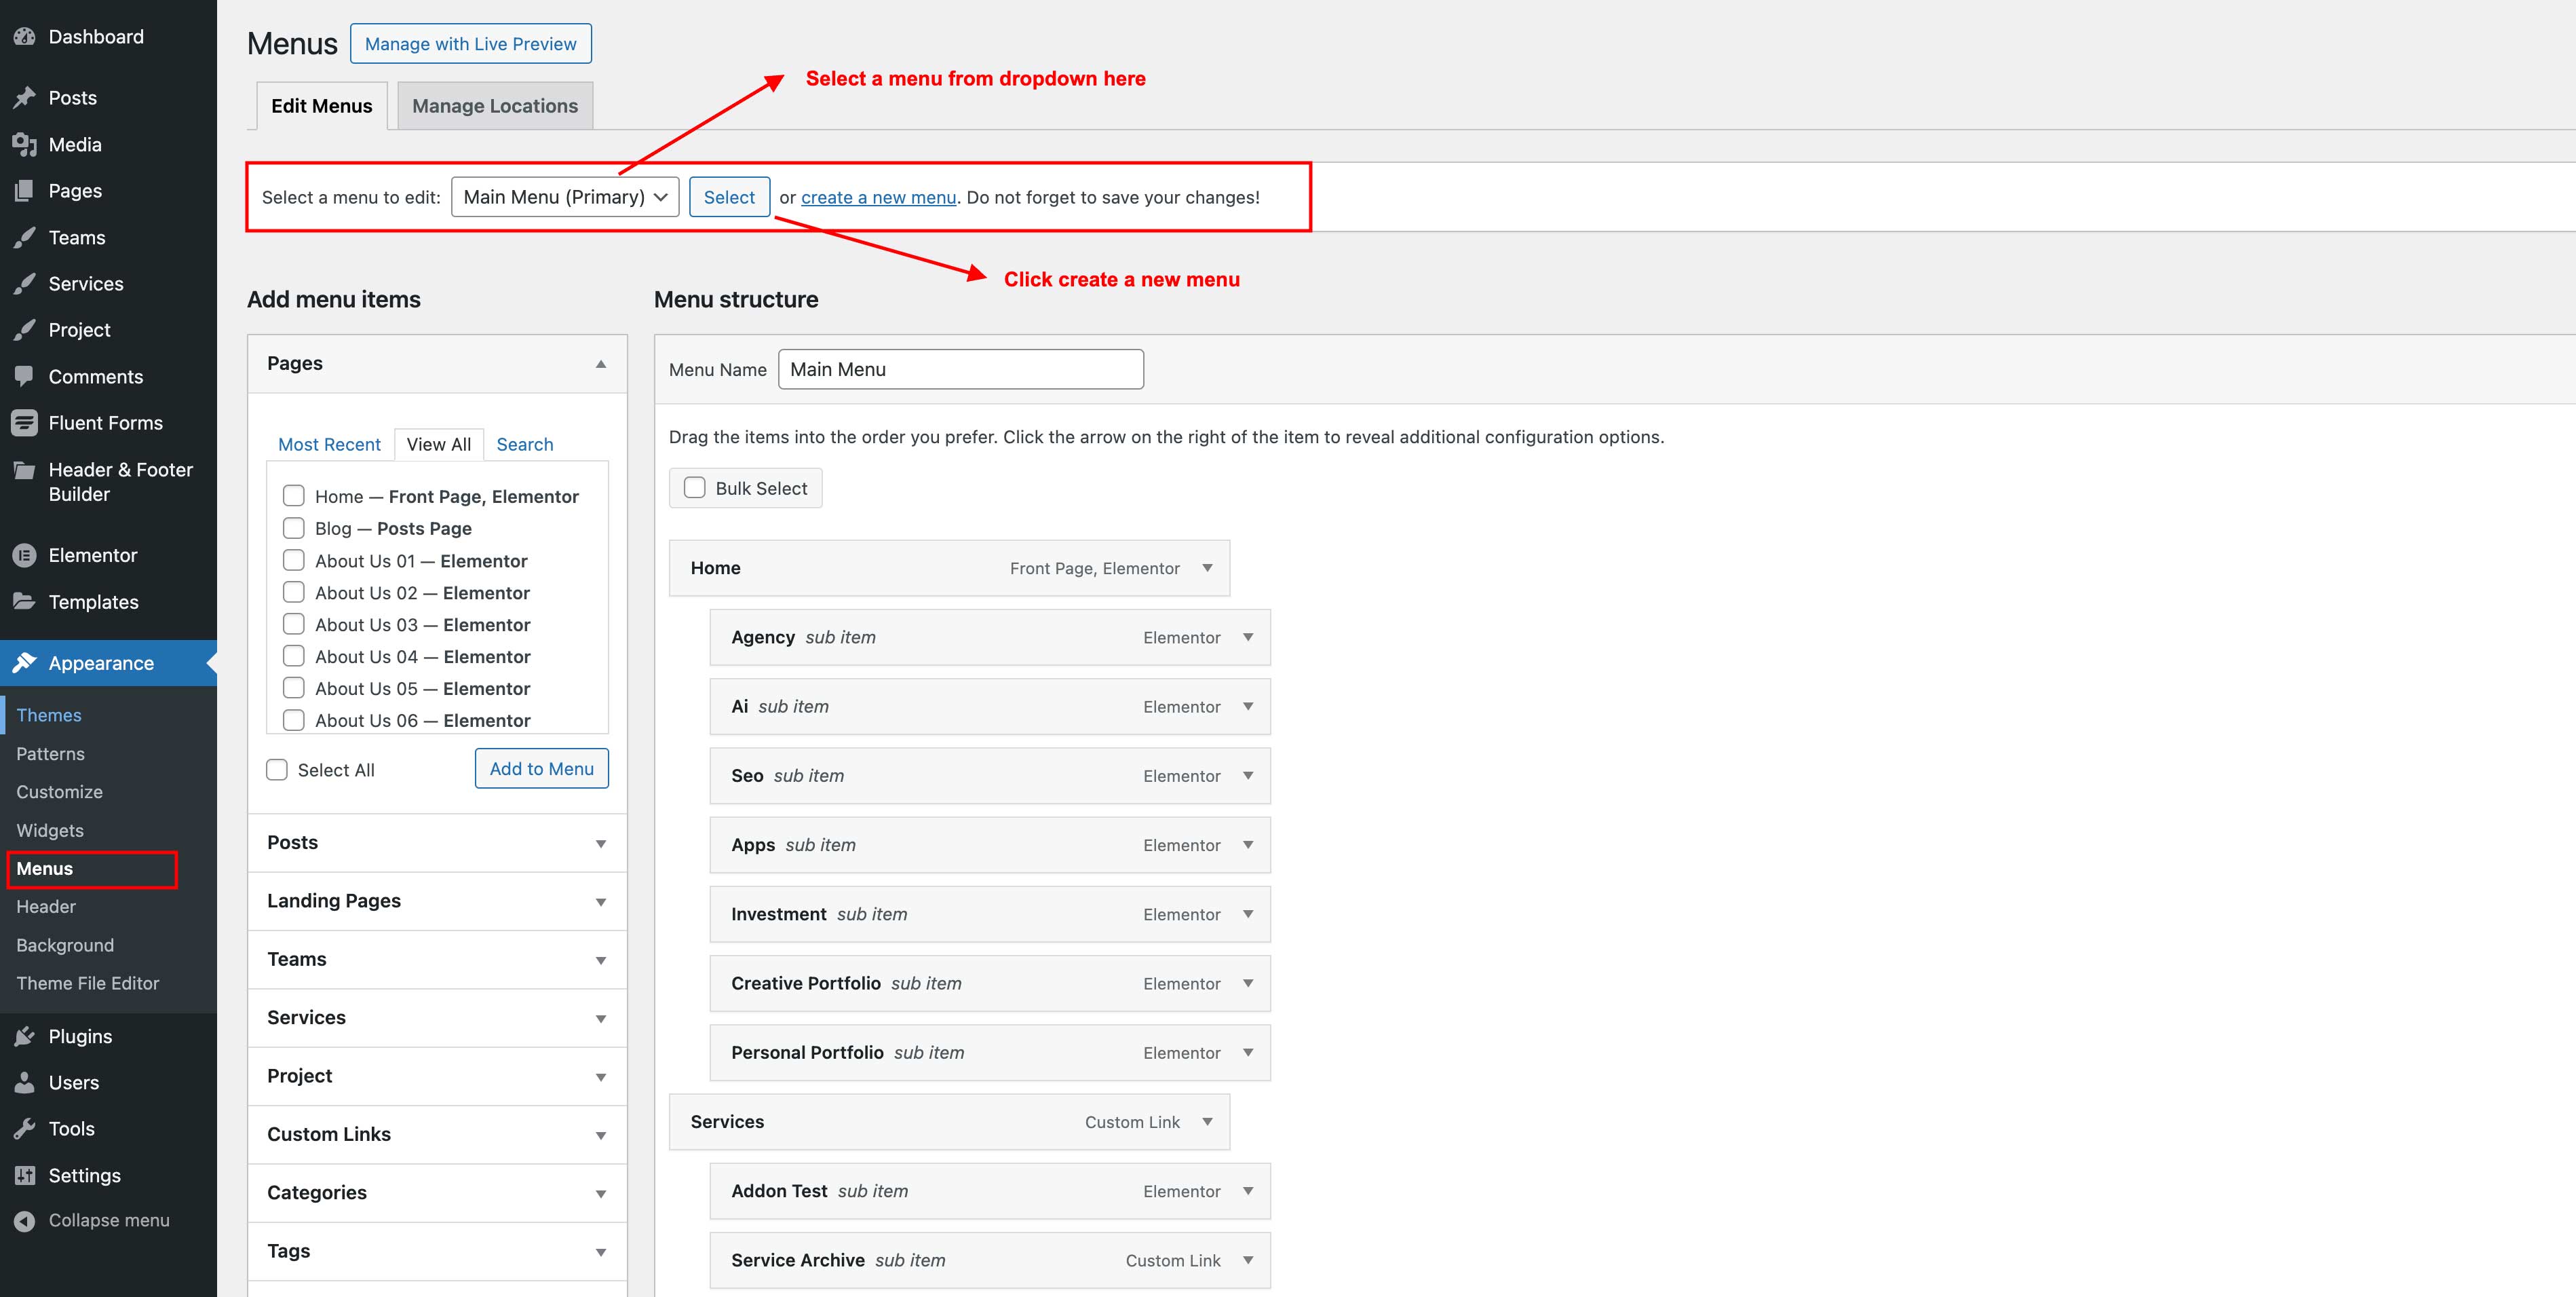Open Header in the Appearance submenu
The height and width of the screenshot is (1297, 2576).
[x=46, y=907]
